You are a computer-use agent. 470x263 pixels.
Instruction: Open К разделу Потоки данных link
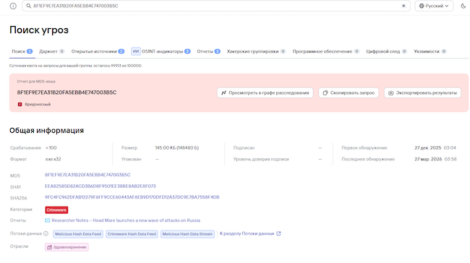click(247, 233)
